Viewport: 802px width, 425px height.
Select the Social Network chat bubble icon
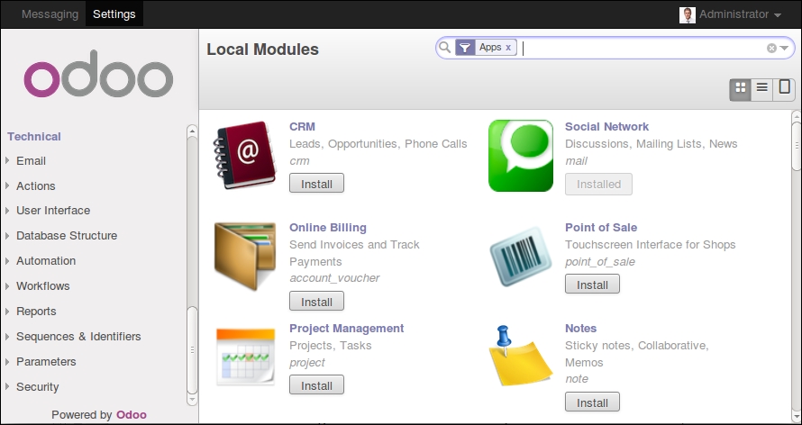tap(521, 156)
